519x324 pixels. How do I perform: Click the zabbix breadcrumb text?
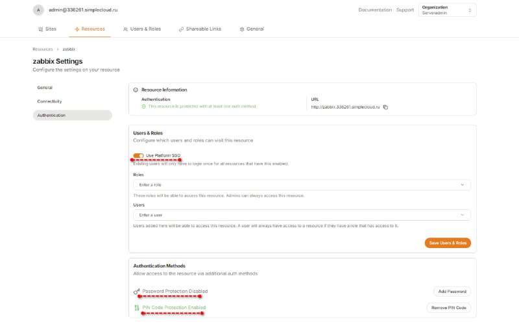pyautogui.click(x=69, y=49)
